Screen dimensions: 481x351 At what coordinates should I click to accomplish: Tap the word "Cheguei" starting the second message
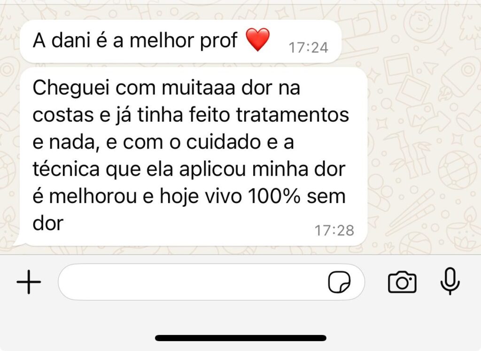pos(71,89)
